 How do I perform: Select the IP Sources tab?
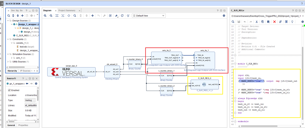coord(26,71)
